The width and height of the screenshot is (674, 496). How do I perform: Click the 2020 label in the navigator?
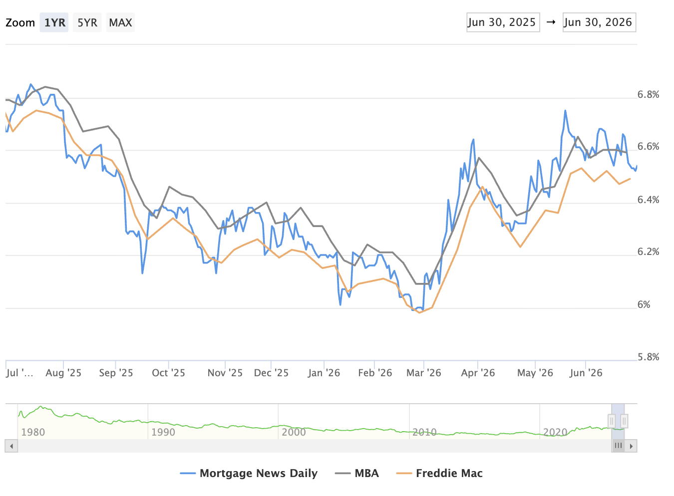pos(555,432)
